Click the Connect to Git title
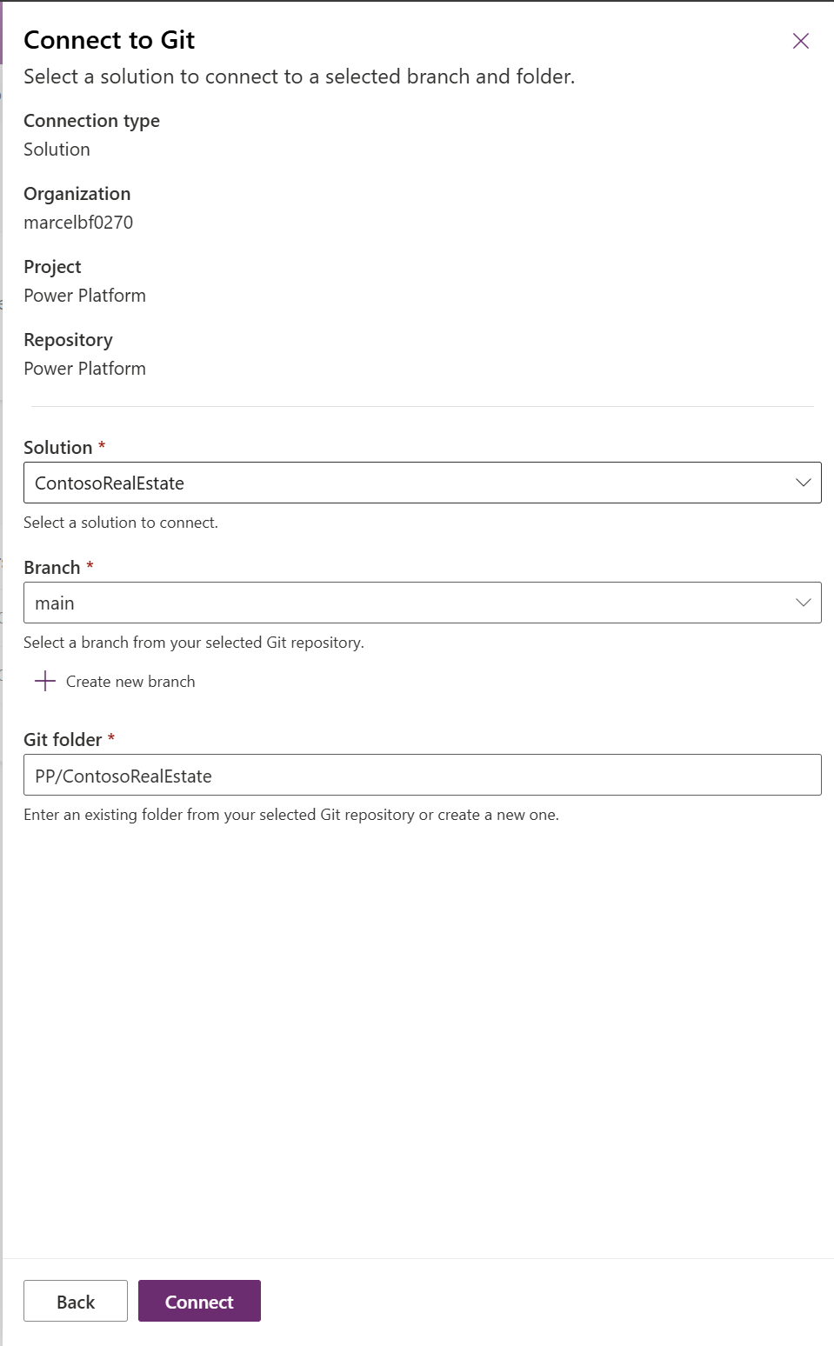 click(x=108, y=40)
